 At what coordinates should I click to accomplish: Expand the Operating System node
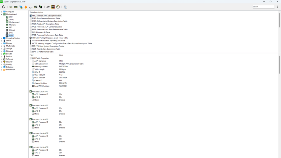(x=1, y=38)
